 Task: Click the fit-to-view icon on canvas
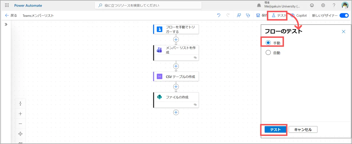click(20, 134)
